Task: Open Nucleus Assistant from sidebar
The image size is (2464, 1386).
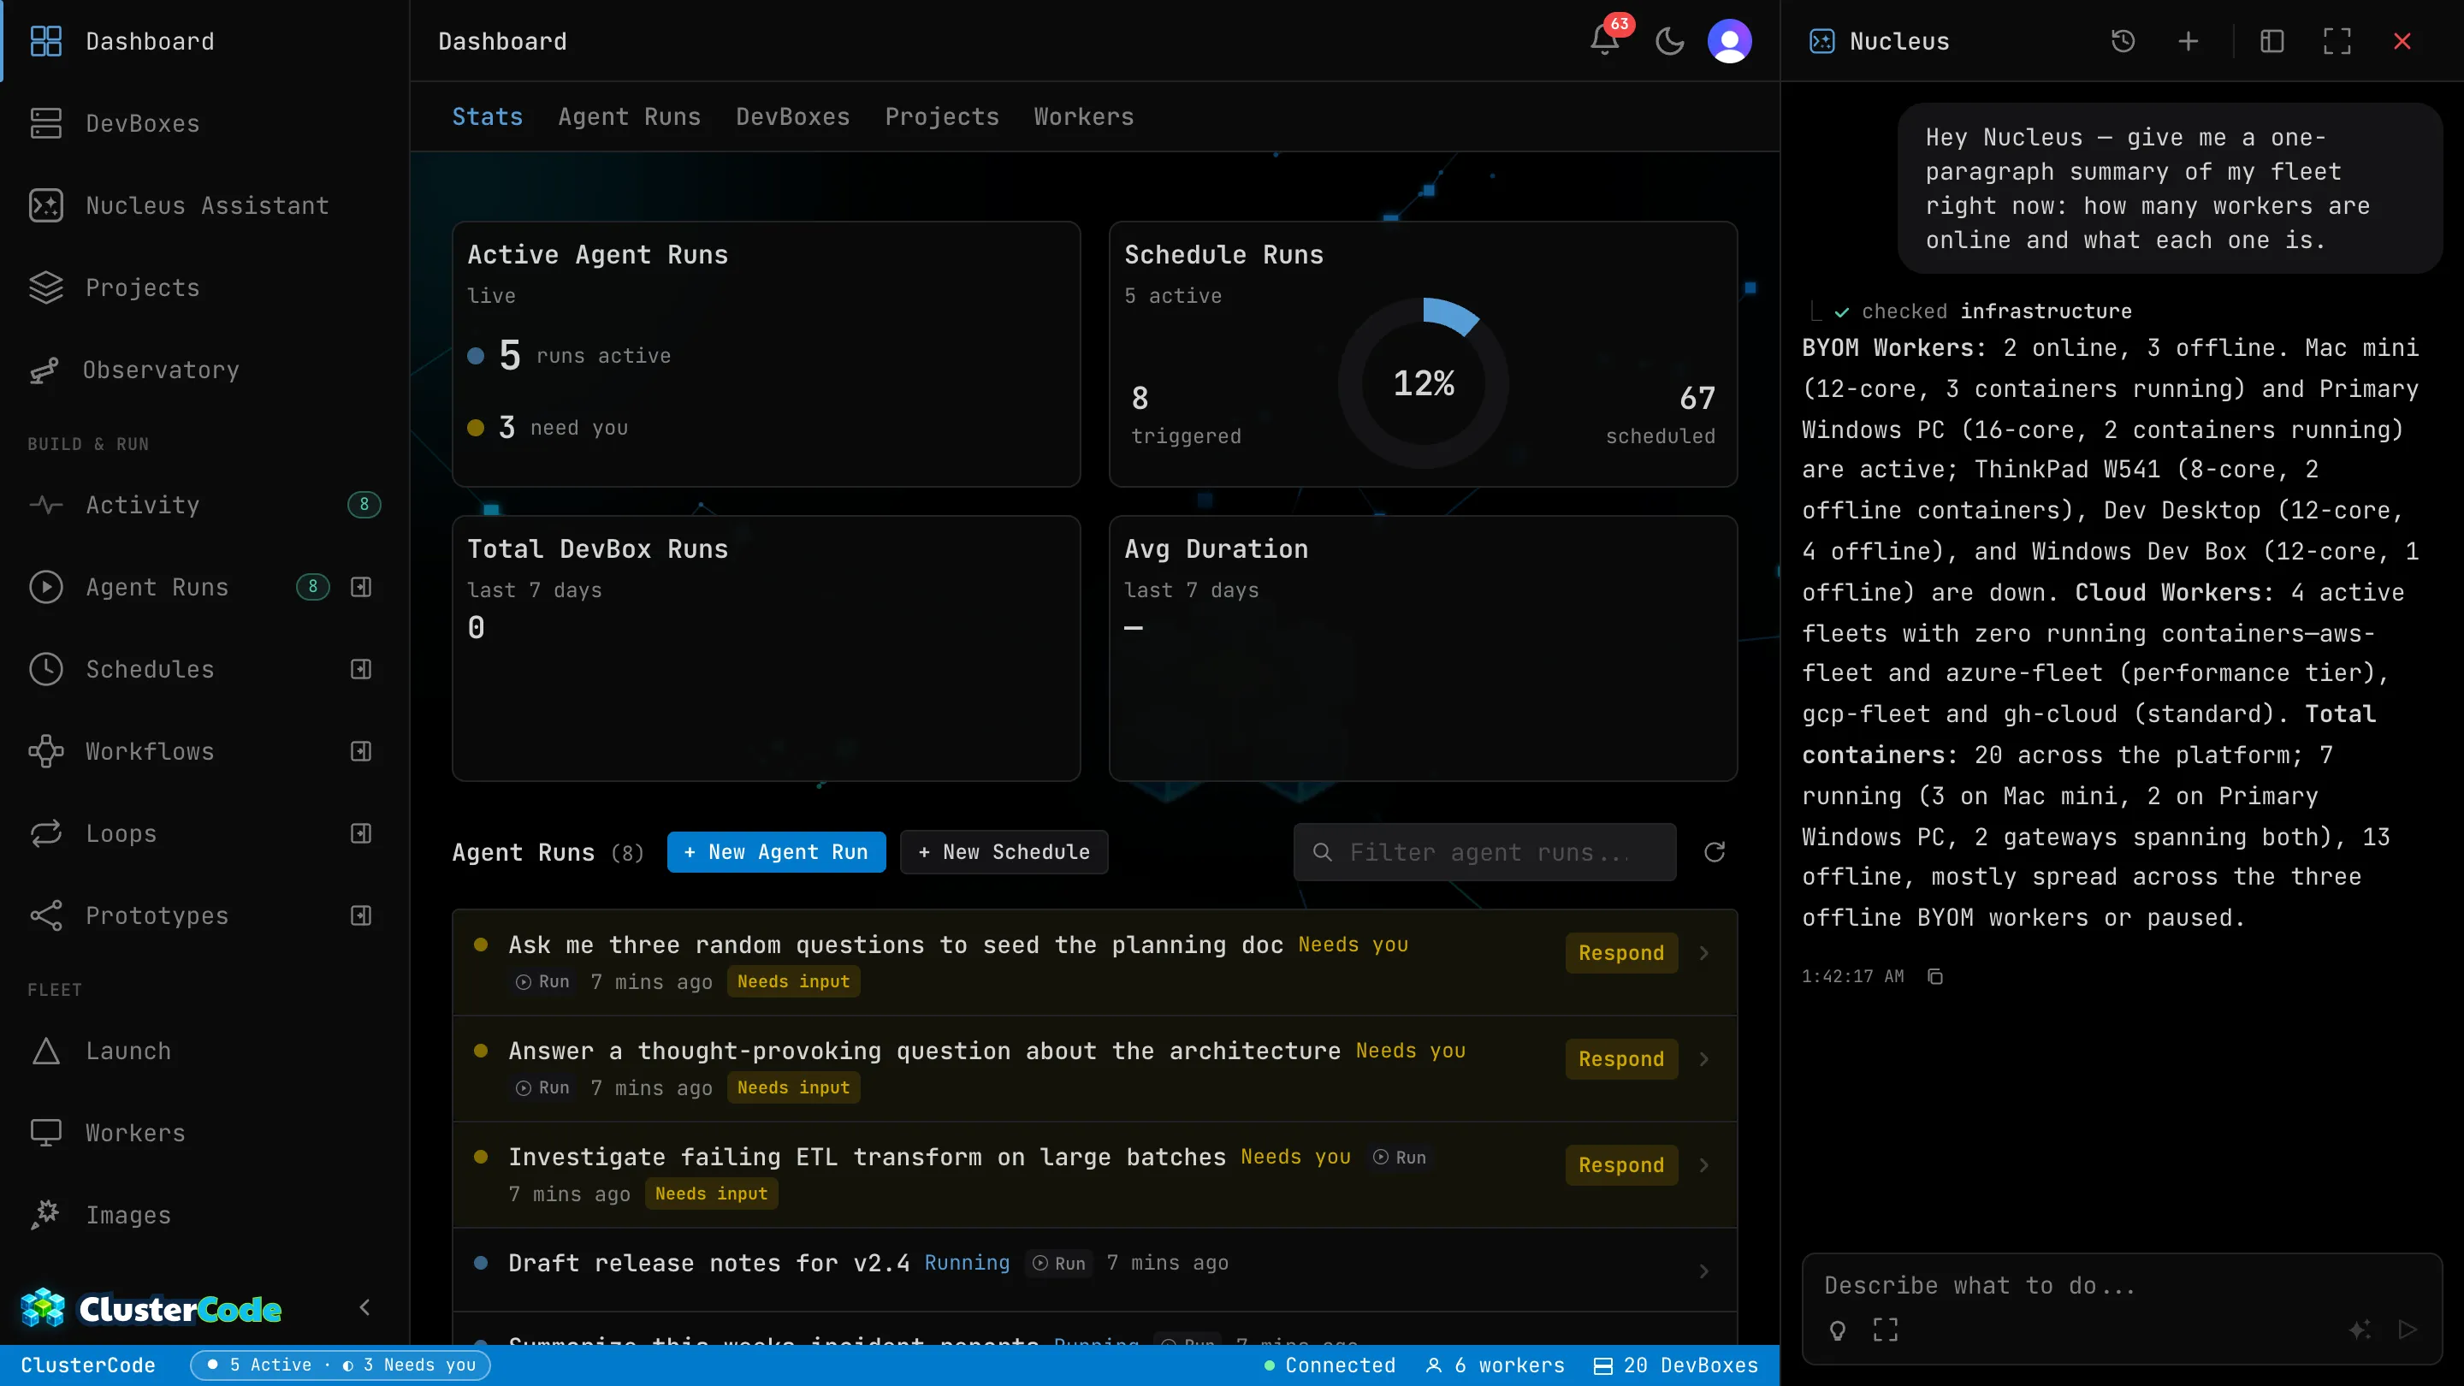Action: (204, 205)
